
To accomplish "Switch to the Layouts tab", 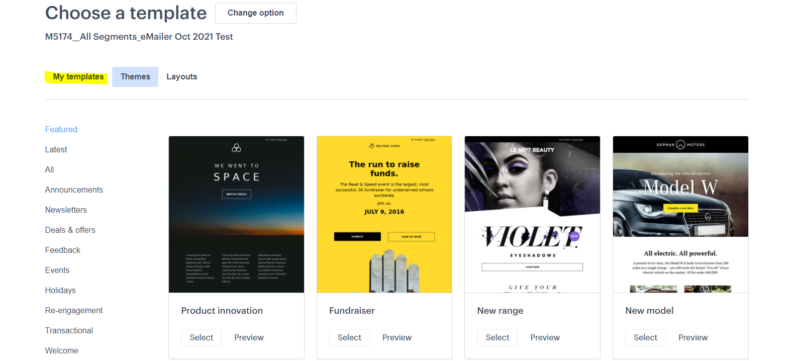I will pos(182,77).
